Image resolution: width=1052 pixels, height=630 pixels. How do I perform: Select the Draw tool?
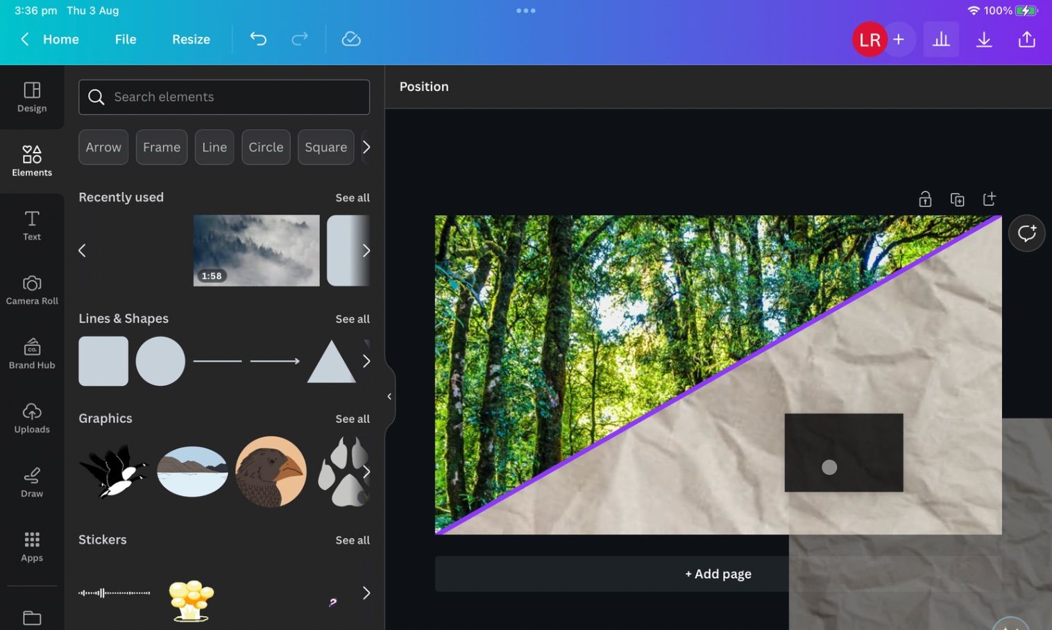coord(31,482)
